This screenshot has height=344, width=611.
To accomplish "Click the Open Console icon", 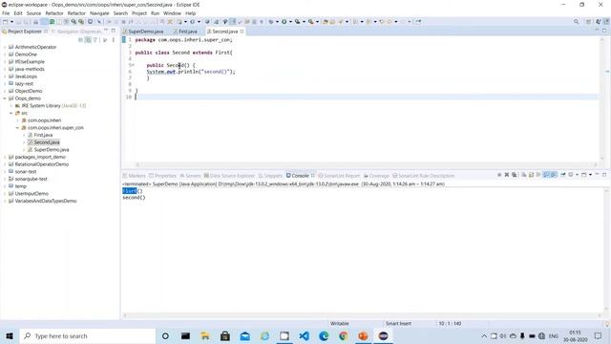I will click(583, 175).
